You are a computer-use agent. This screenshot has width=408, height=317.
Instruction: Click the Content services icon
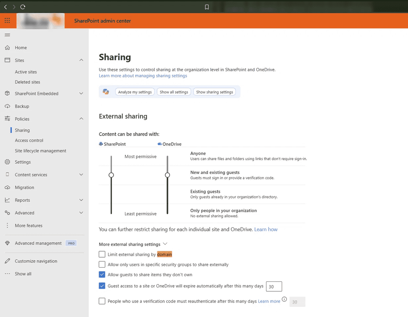(7, 175)
